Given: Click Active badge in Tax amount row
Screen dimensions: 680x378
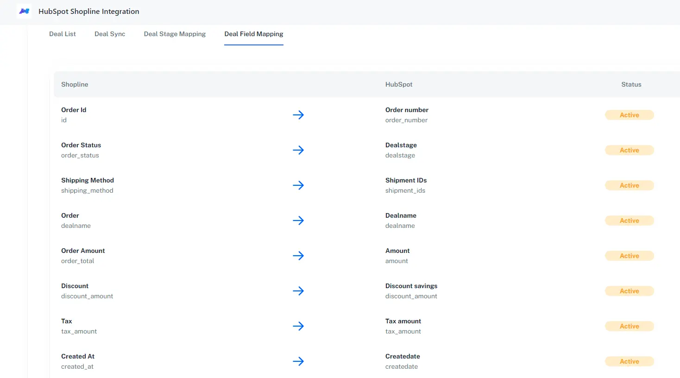Looking at the screenshot, I should (629, 326).
